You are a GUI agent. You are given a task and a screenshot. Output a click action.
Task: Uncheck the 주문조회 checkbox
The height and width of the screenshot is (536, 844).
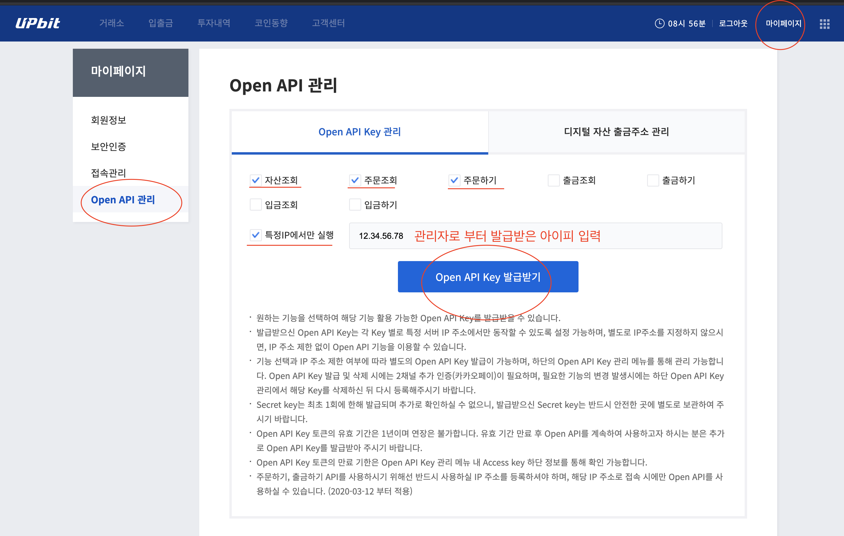[355, 180]
